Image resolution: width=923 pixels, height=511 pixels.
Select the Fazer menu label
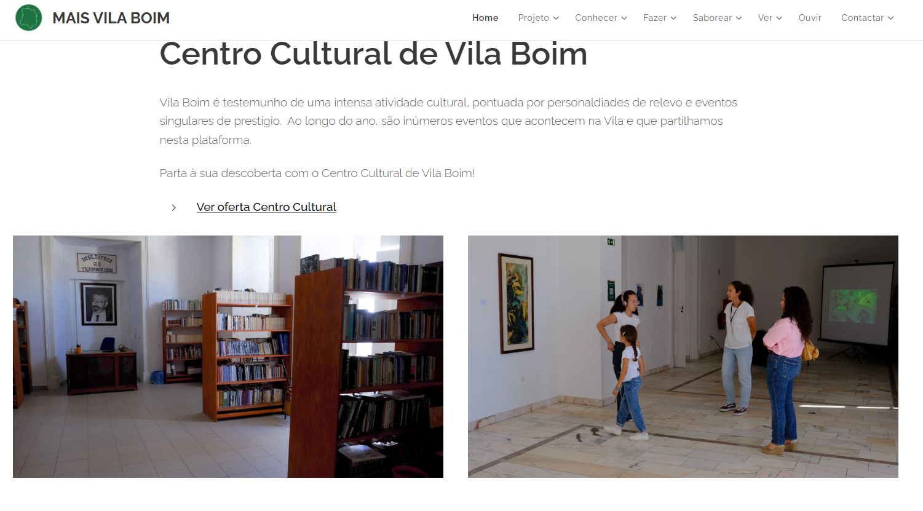[655, 18]
